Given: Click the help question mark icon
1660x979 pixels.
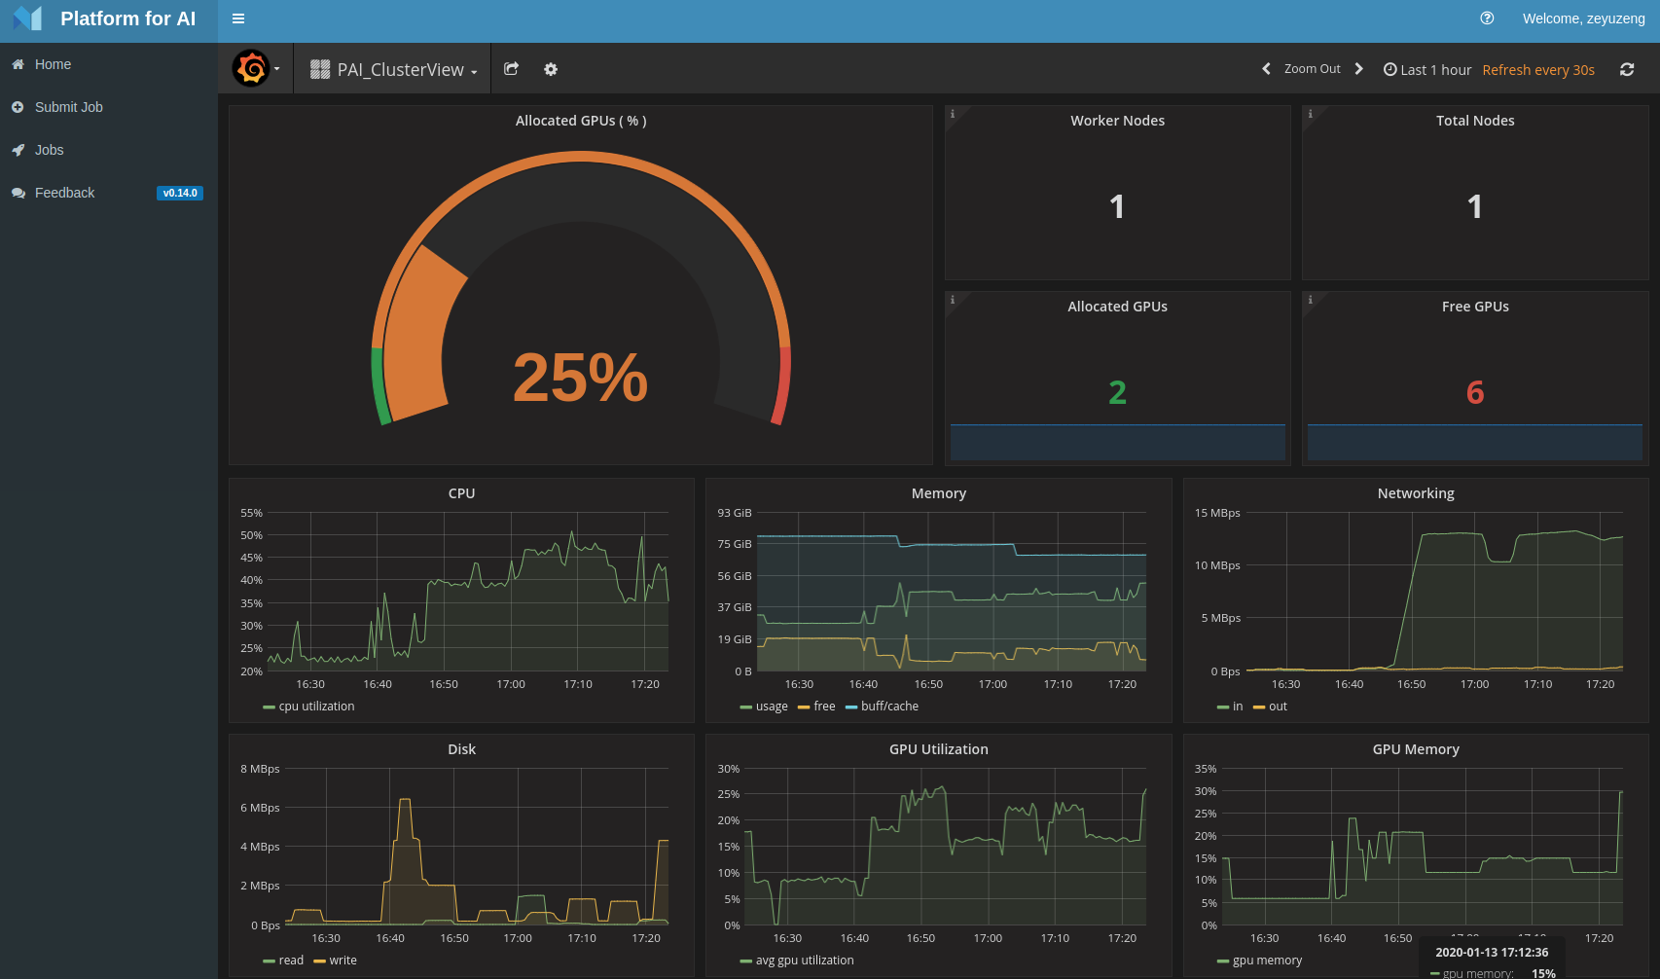Looking at the screenshot, I should coord(1486,18).
